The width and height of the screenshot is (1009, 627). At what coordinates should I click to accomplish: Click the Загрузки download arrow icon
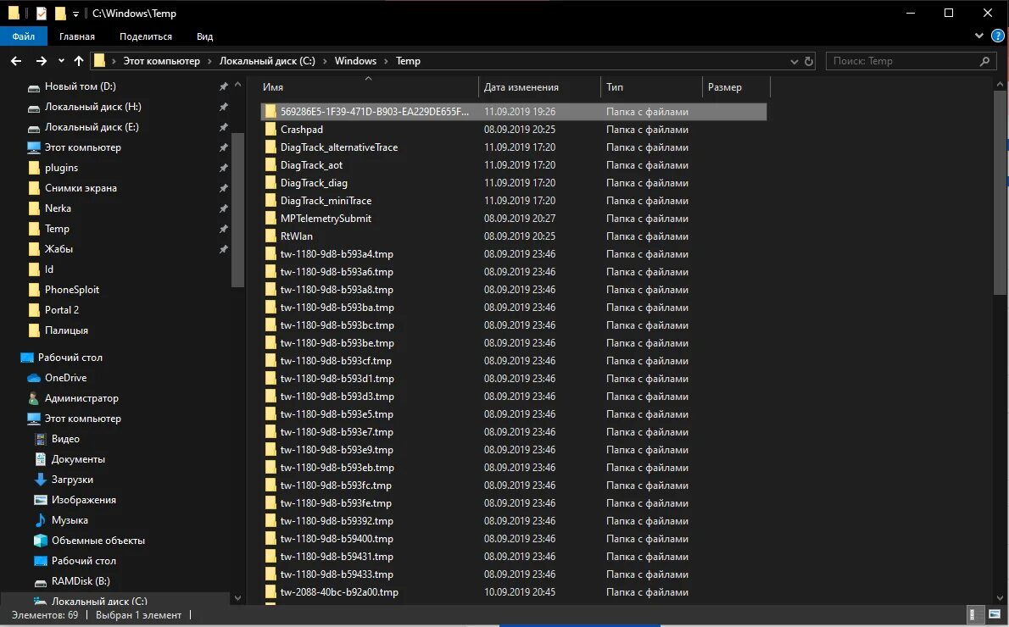click(x=41, y=480)
